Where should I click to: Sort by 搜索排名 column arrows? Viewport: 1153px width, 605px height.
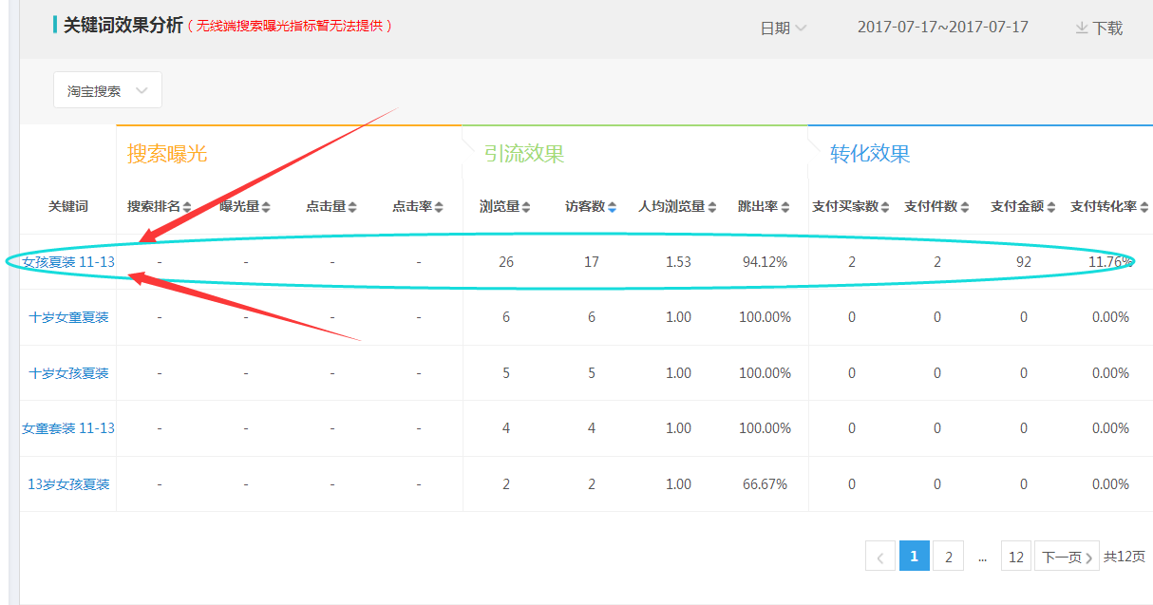coord(187,207)
